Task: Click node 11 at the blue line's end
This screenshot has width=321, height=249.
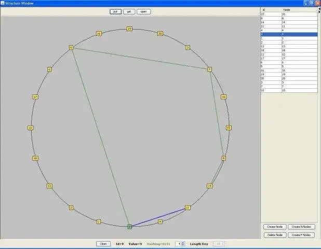Action: coord(188,208)
